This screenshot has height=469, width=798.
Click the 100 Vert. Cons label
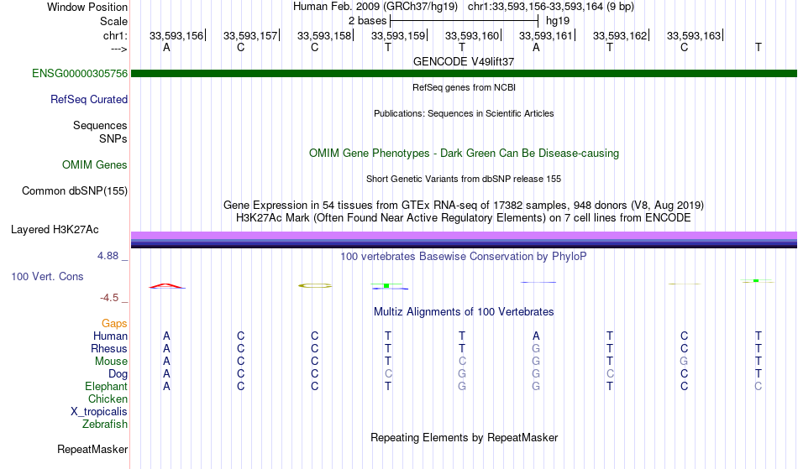(x=47, y=276)
